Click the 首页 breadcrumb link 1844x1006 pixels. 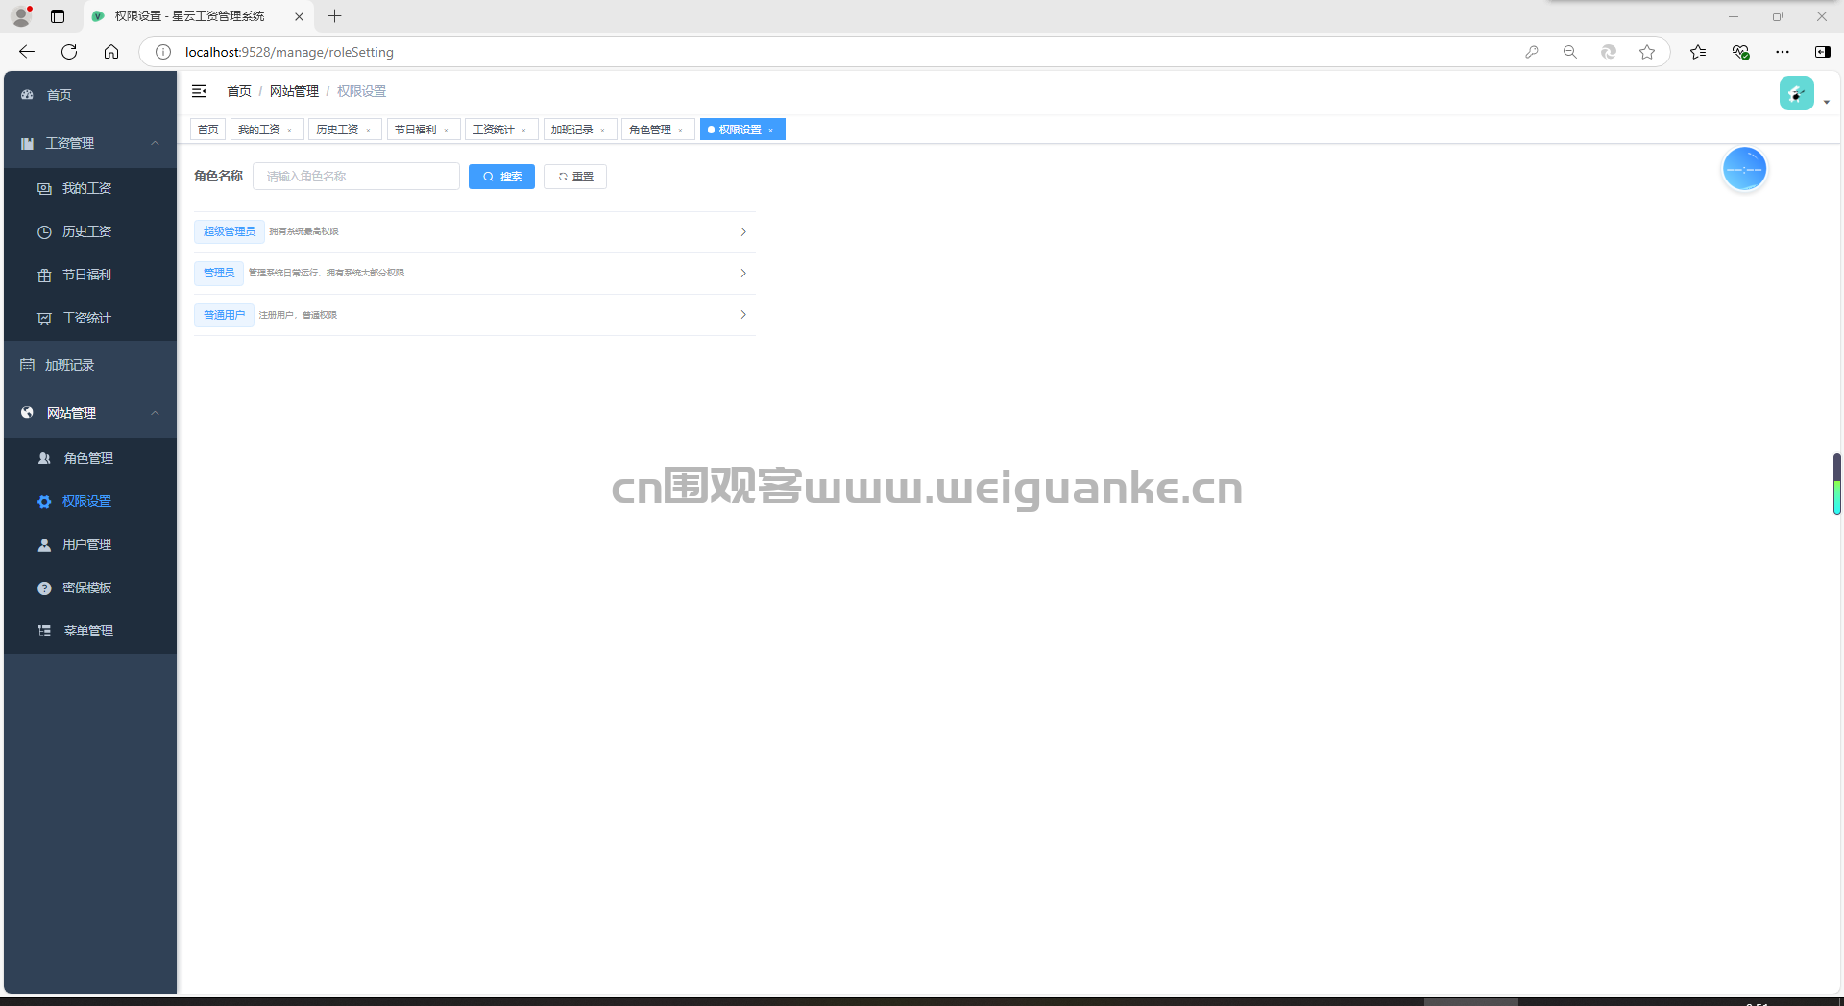coord(239,91)
